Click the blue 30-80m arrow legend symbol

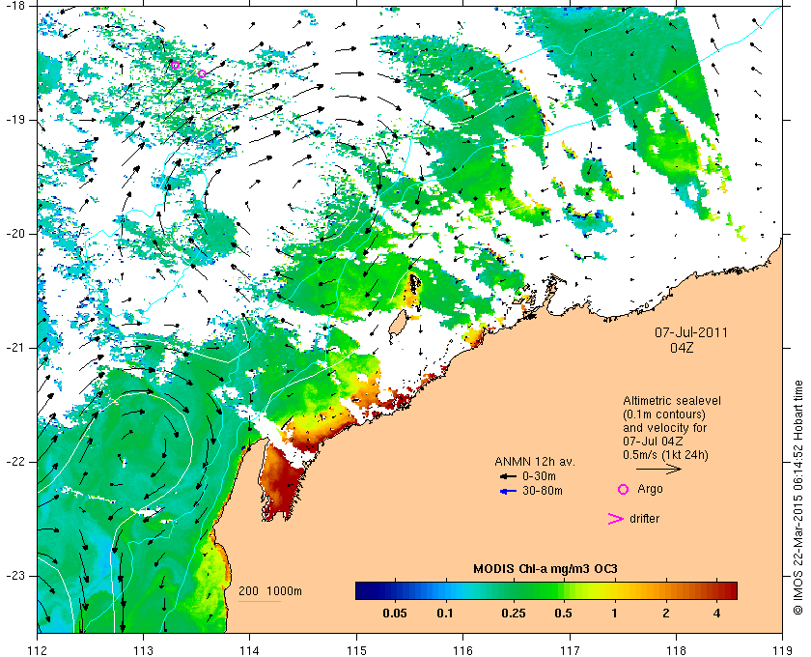508,492
